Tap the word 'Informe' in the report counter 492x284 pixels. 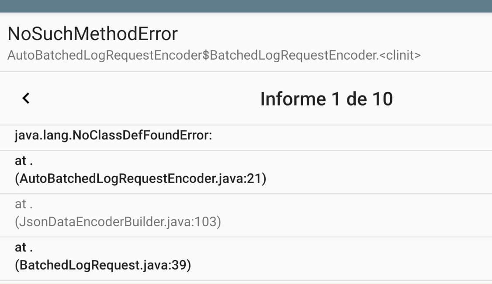point(293,99)
